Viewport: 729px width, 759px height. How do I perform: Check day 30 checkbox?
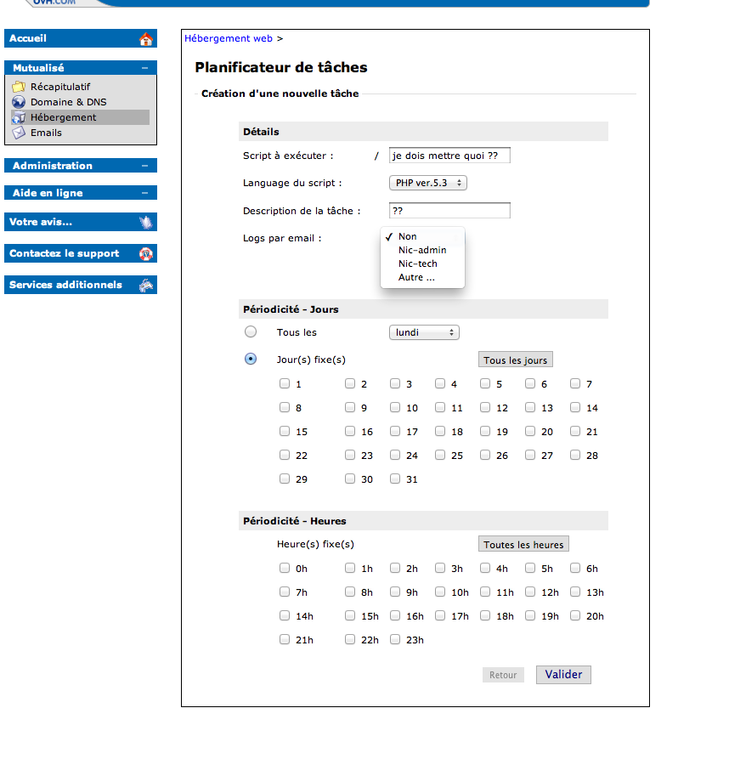pyautogui.click(x=350, y=479)
